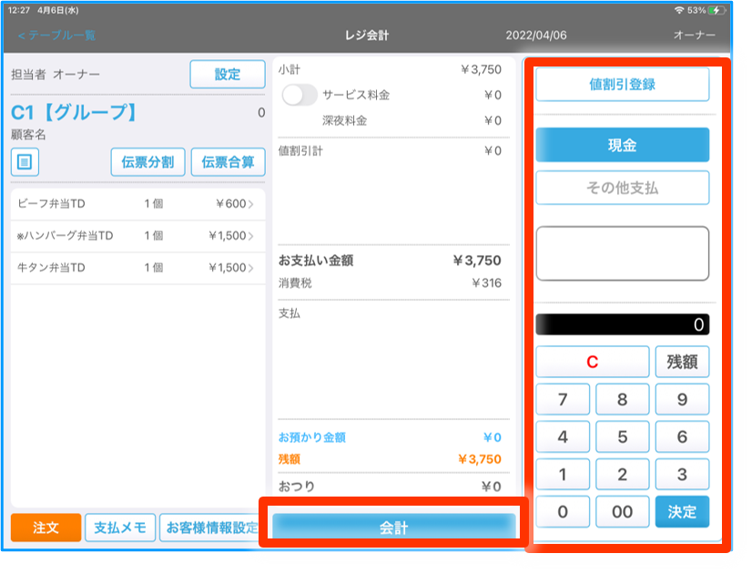Image resolution: width=752 pixels, height=574 pixels.
Task: Tap the C1【グループ】 table title
Action: coord(75,113)
